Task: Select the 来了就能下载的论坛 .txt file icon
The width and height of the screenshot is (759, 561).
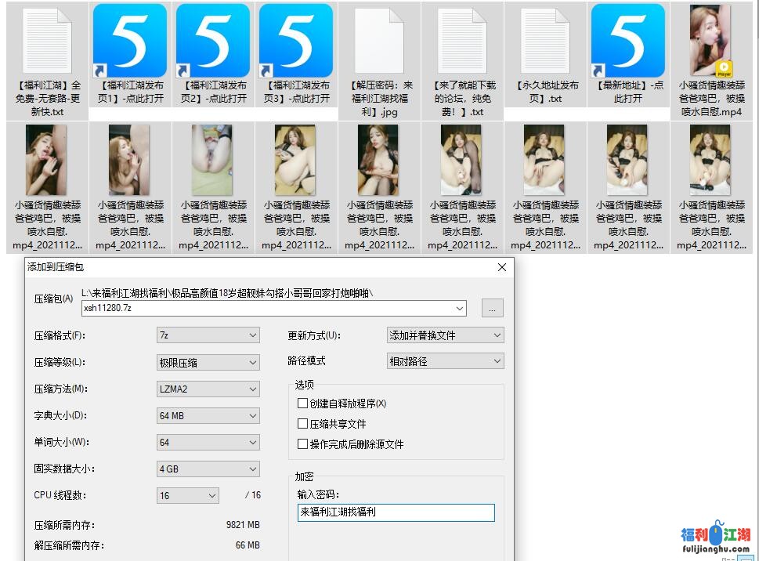Action: tap(462, 41)
